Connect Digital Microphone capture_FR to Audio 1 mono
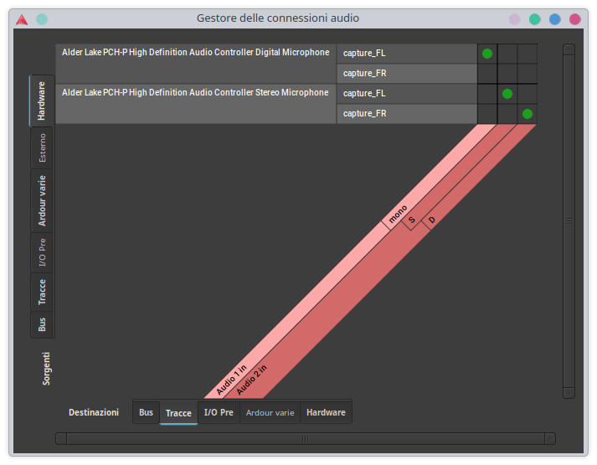597x465 pixels. pyautogui.click(x=487, y=74)
